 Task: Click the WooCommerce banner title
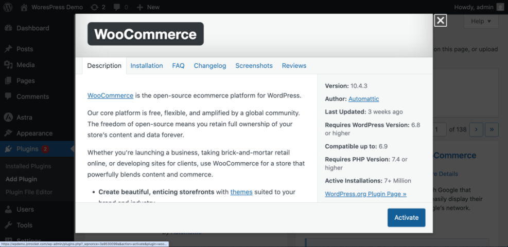(146, 34)
